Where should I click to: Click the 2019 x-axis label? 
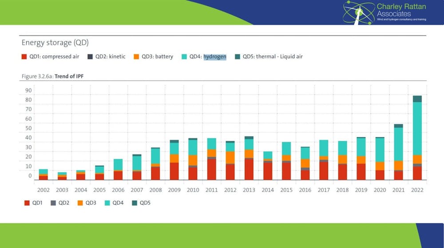tap(361, 190)
